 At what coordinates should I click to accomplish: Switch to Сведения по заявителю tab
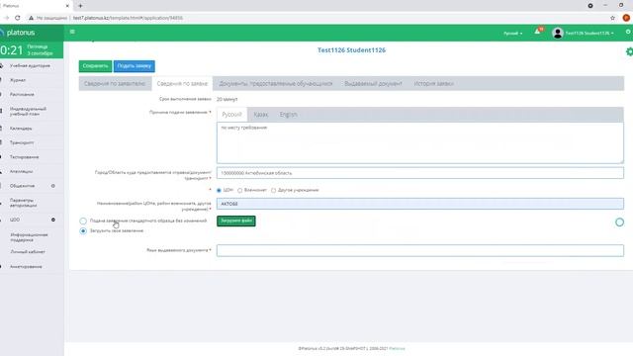(x=115, y=83)
